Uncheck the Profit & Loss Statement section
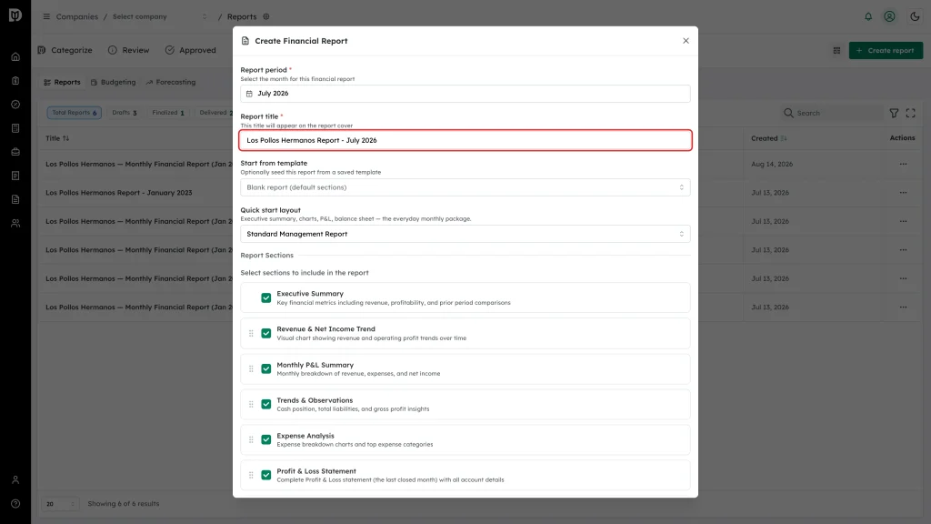This screenshot has width=931, height=524. coord(266,475)
